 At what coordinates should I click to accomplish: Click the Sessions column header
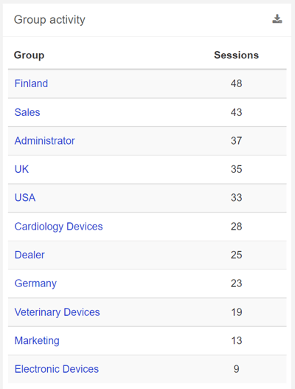coord(237,55)
